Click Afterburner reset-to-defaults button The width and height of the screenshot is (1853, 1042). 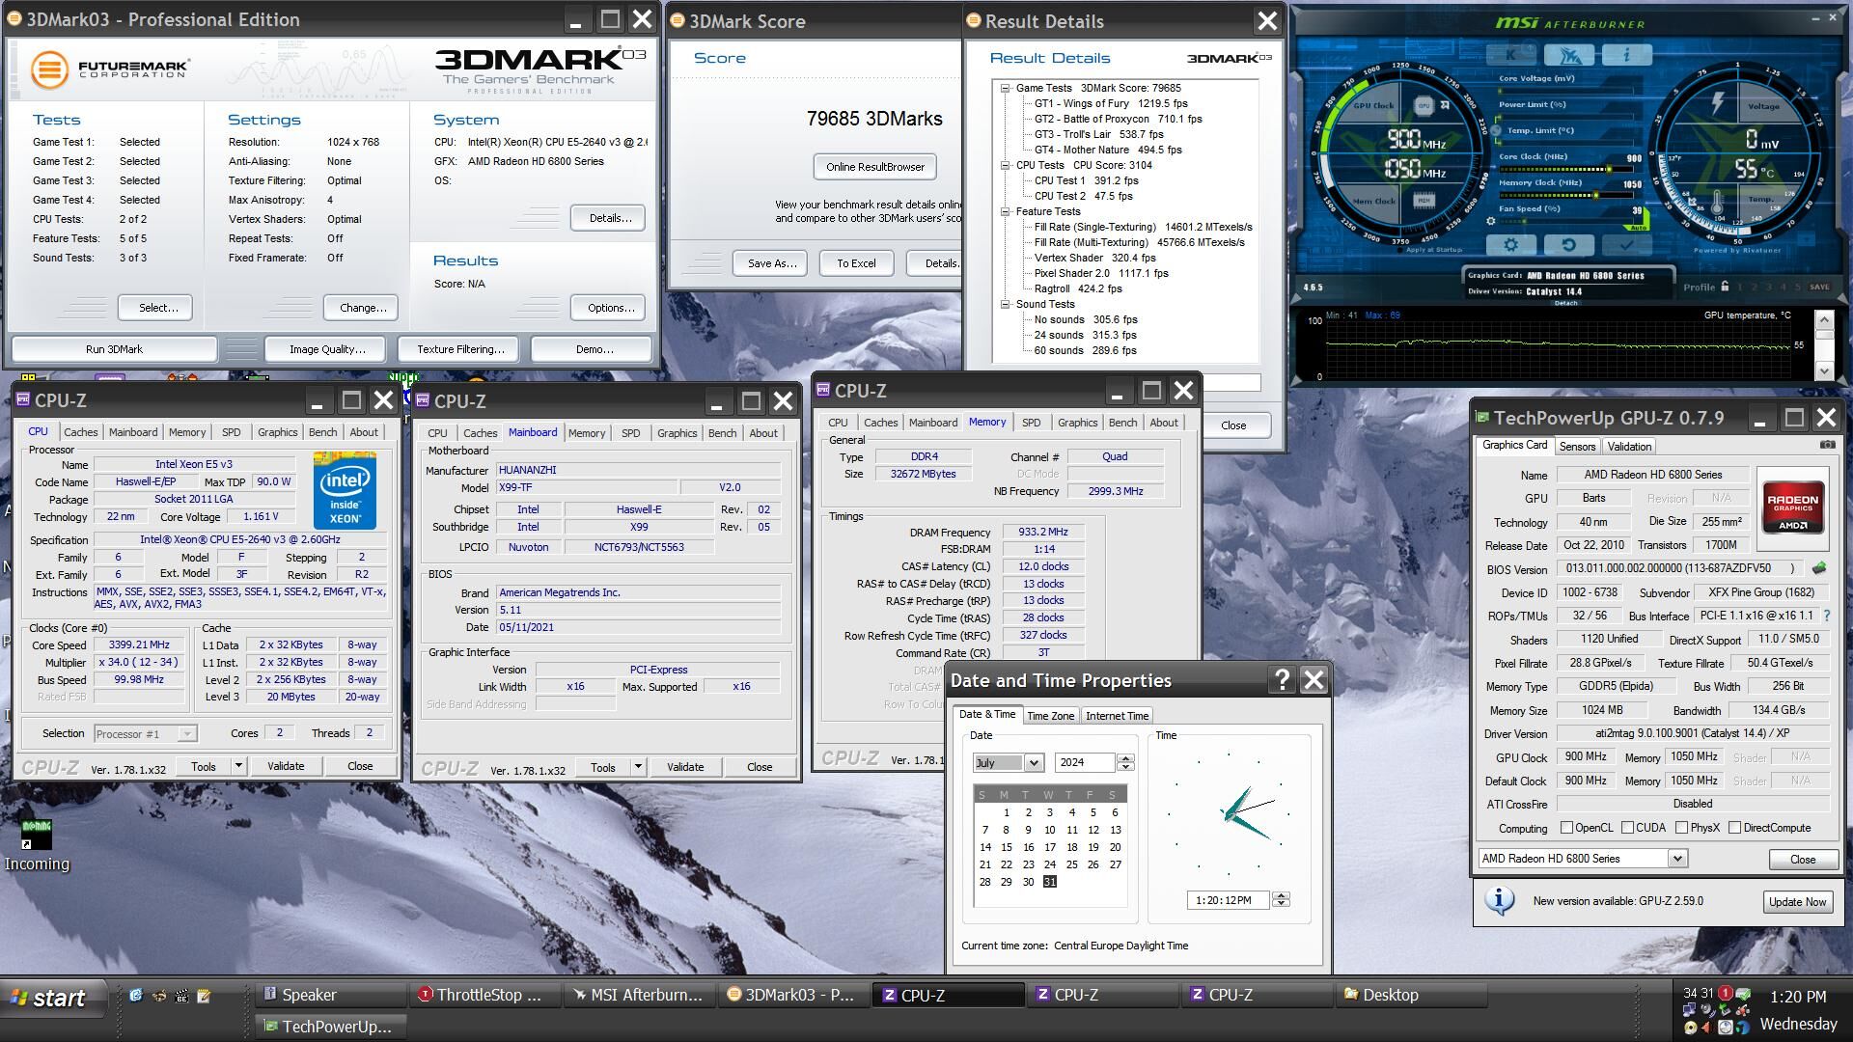pyautogui.click(x=1568, y=246)
